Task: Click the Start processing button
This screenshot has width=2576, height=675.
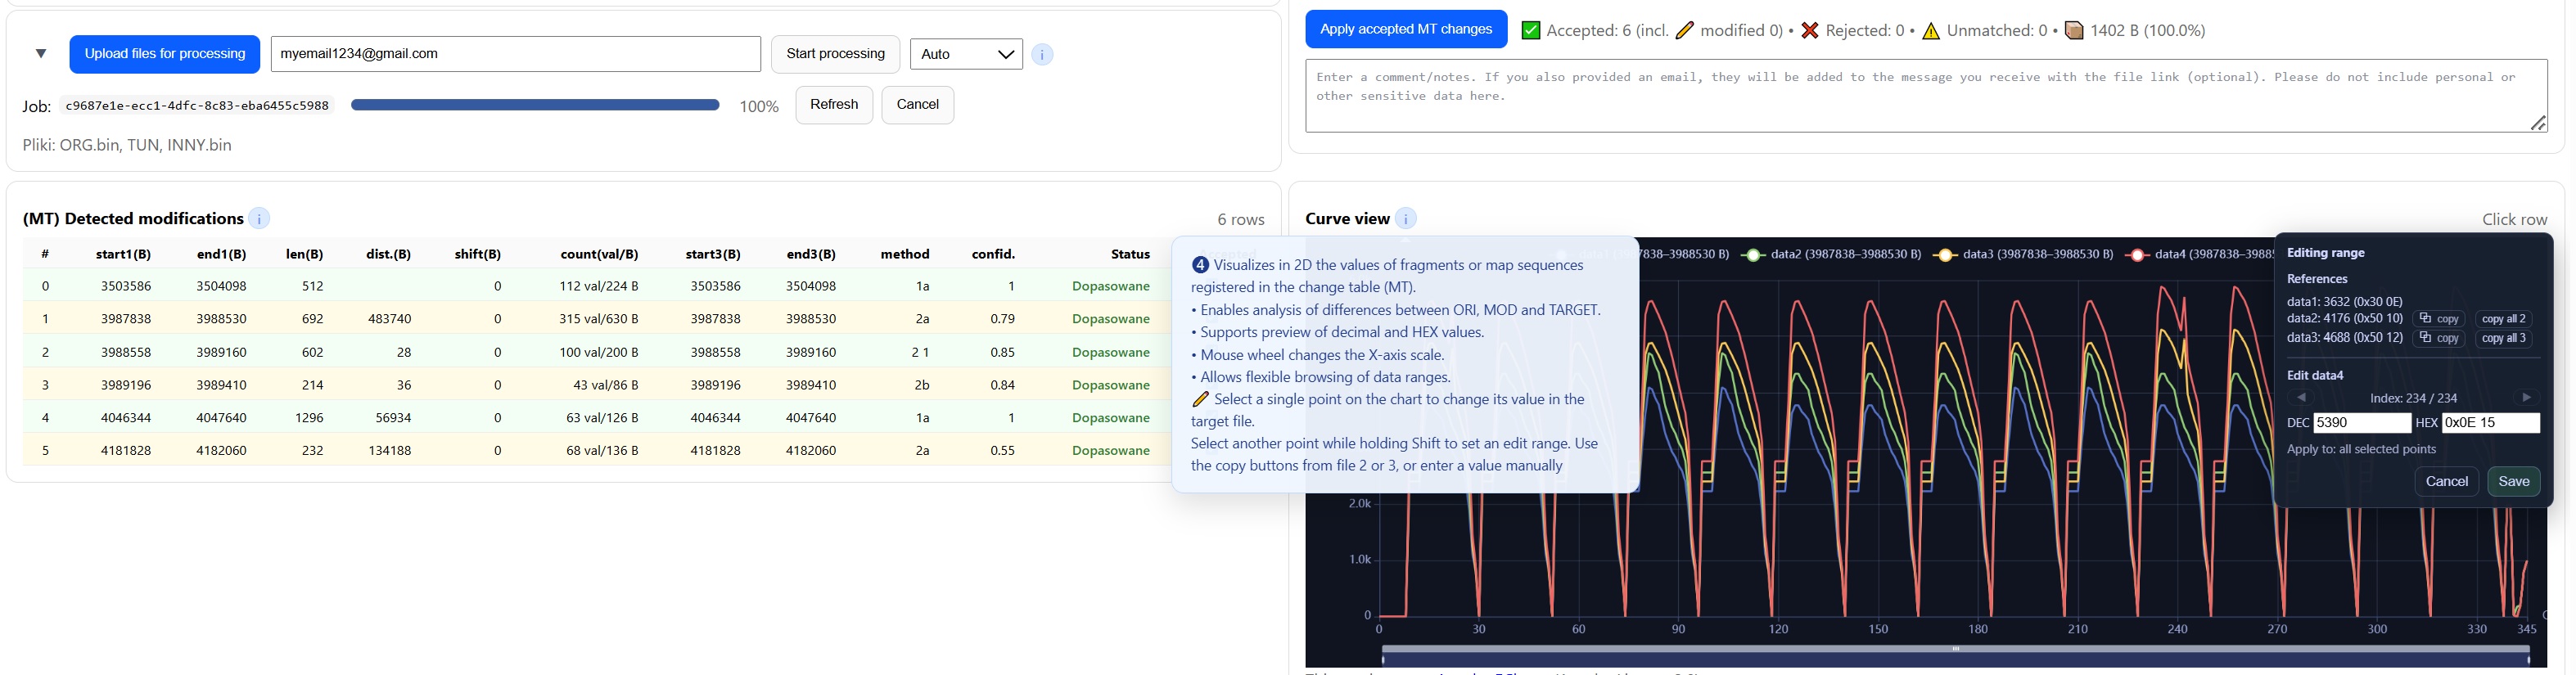Action: [x=835, y=54]
